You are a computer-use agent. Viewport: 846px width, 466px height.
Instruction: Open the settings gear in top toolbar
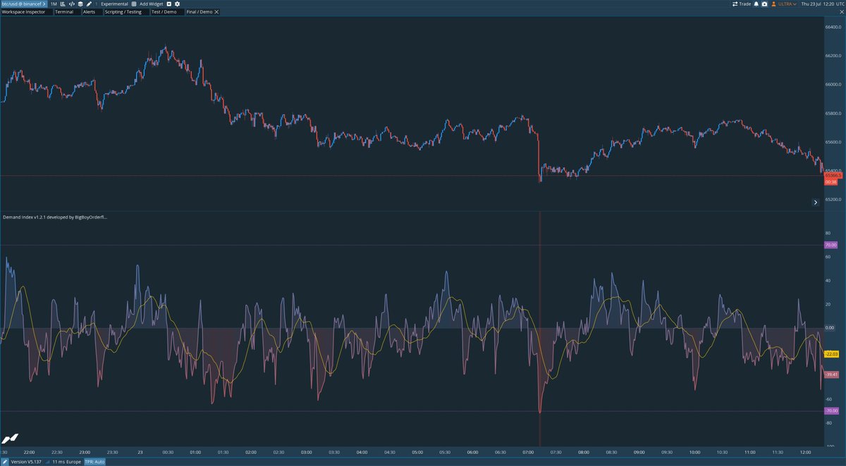coord(177,4)
